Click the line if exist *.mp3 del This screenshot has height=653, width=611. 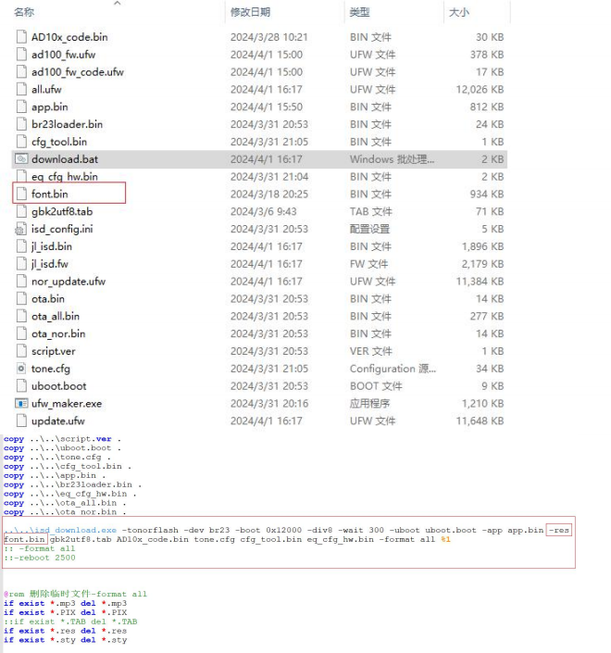pos(66,603)
